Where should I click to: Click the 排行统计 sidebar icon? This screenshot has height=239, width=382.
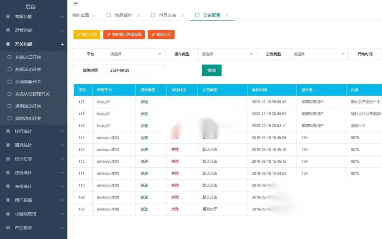pos(8,131)
